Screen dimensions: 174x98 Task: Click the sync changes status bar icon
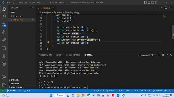pos(20,91)
